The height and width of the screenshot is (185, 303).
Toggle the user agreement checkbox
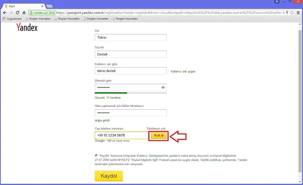[x=96, y=155]
